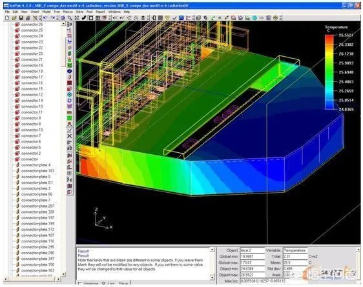The height and width of the screenshot is (287, 363).
Task: Click the red top of the Temperature color legend
Action: (329, 38)
